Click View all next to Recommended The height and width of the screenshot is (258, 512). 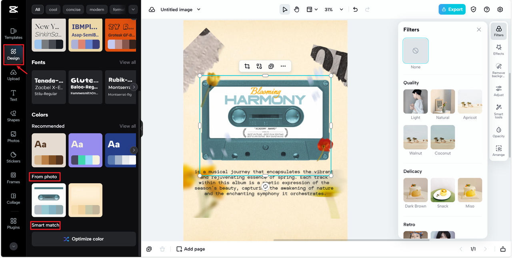coord(128,126)
